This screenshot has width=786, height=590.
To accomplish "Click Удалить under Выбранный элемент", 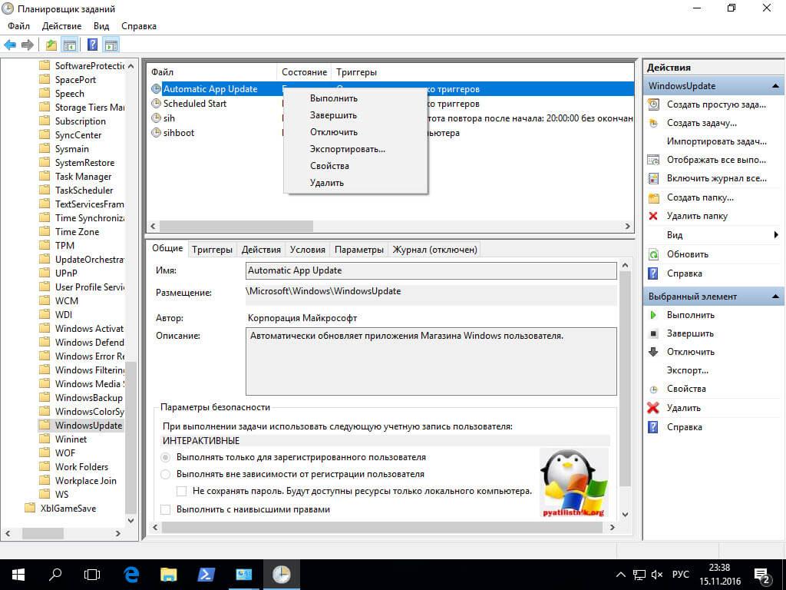I will 683,408.
